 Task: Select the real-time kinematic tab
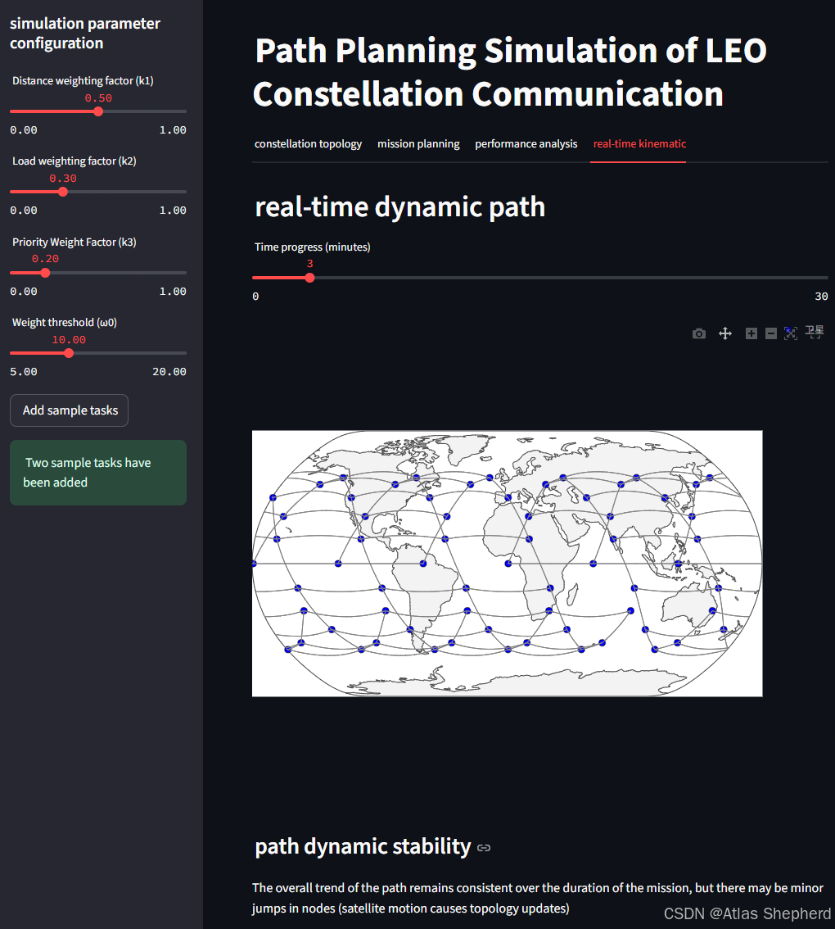[x=639, y=144]
